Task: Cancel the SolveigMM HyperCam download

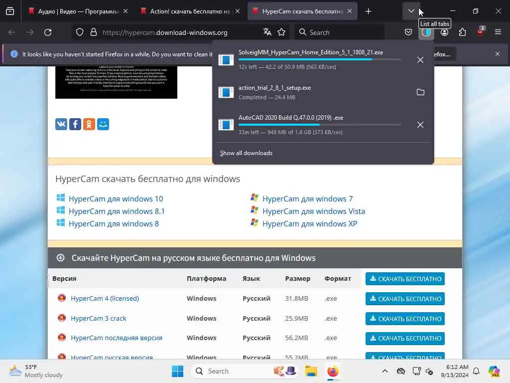Action: click(420, 60)
